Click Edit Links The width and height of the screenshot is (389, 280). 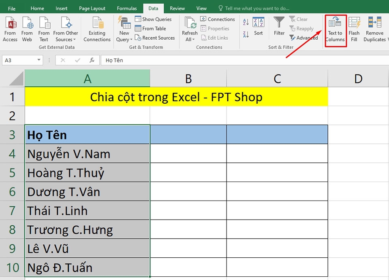tap(214, 38)
